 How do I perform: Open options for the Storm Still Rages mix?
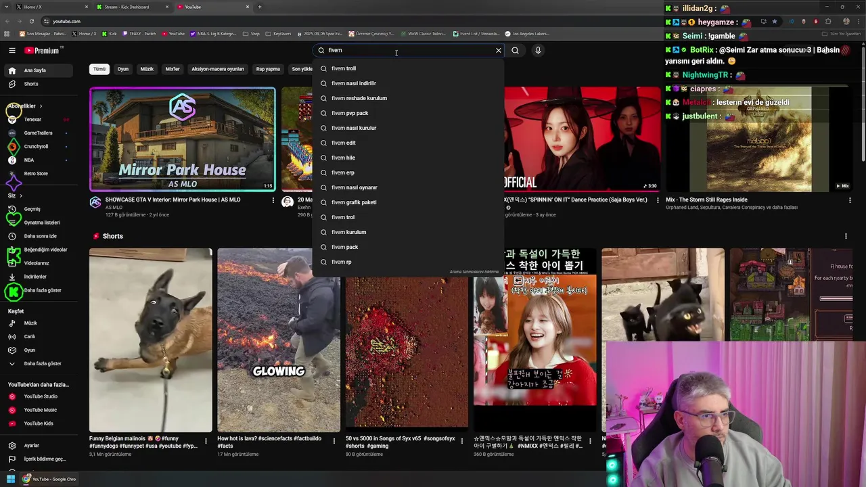[850, 200]
